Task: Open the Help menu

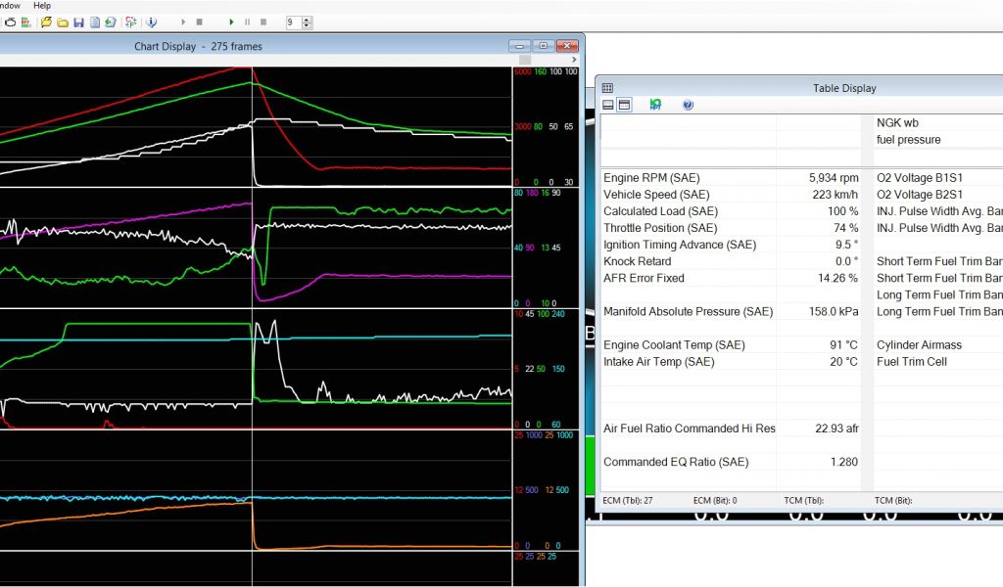Action: (x=42, y=6)
